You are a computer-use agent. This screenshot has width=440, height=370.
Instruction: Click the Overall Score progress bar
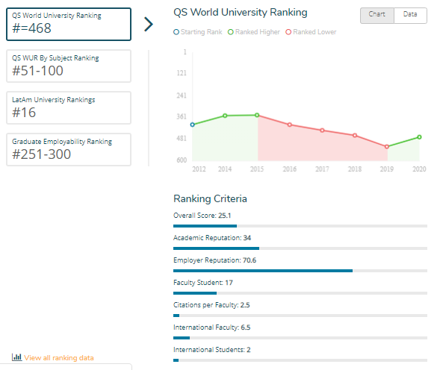point(300,226)
